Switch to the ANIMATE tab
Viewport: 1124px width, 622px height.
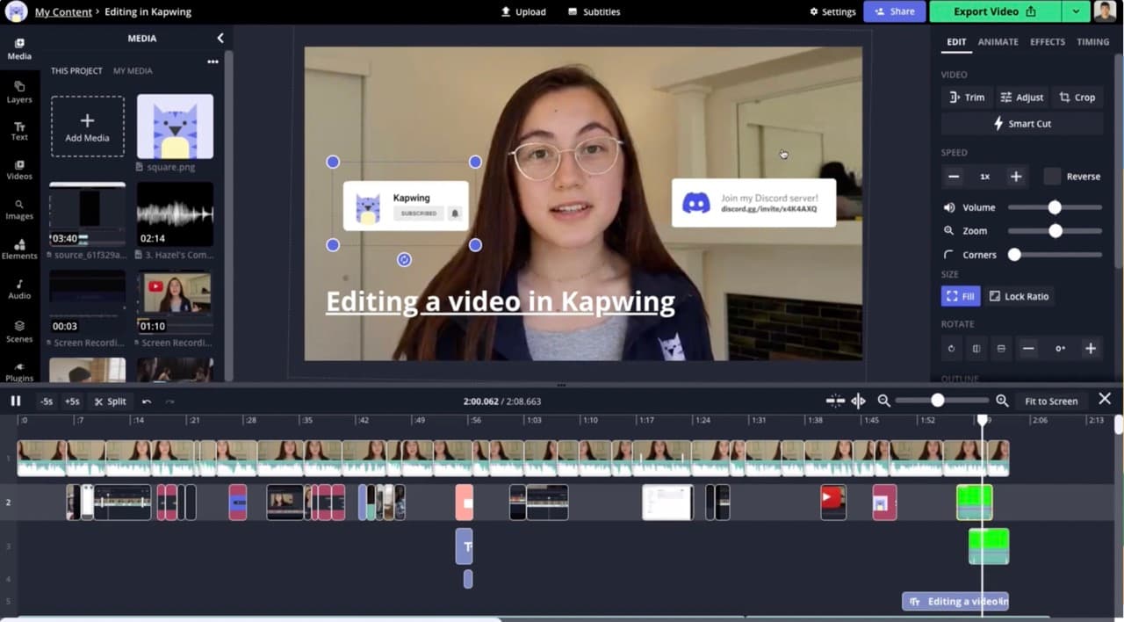pyautogui.click(x=998, y=41)
